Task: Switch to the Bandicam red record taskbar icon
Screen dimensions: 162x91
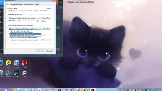Action: click(x=93, y=90)
